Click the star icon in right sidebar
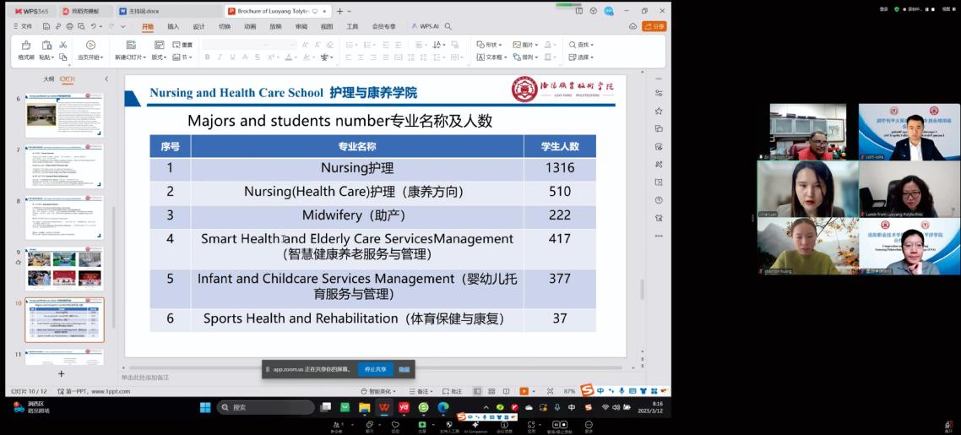961x435 pixels. click(659, 110)
